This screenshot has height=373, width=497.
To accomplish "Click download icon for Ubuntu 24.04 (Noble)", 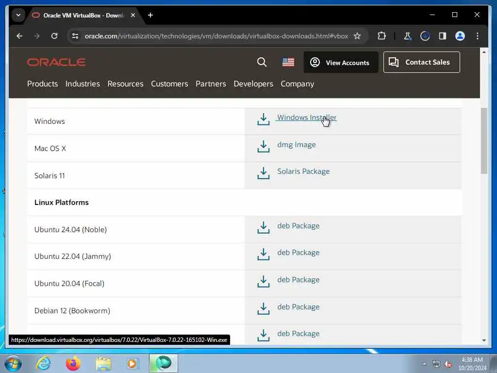I will pos(264,228).
